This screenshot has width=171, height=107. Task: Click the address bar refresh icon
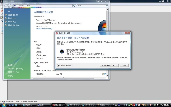74,6
